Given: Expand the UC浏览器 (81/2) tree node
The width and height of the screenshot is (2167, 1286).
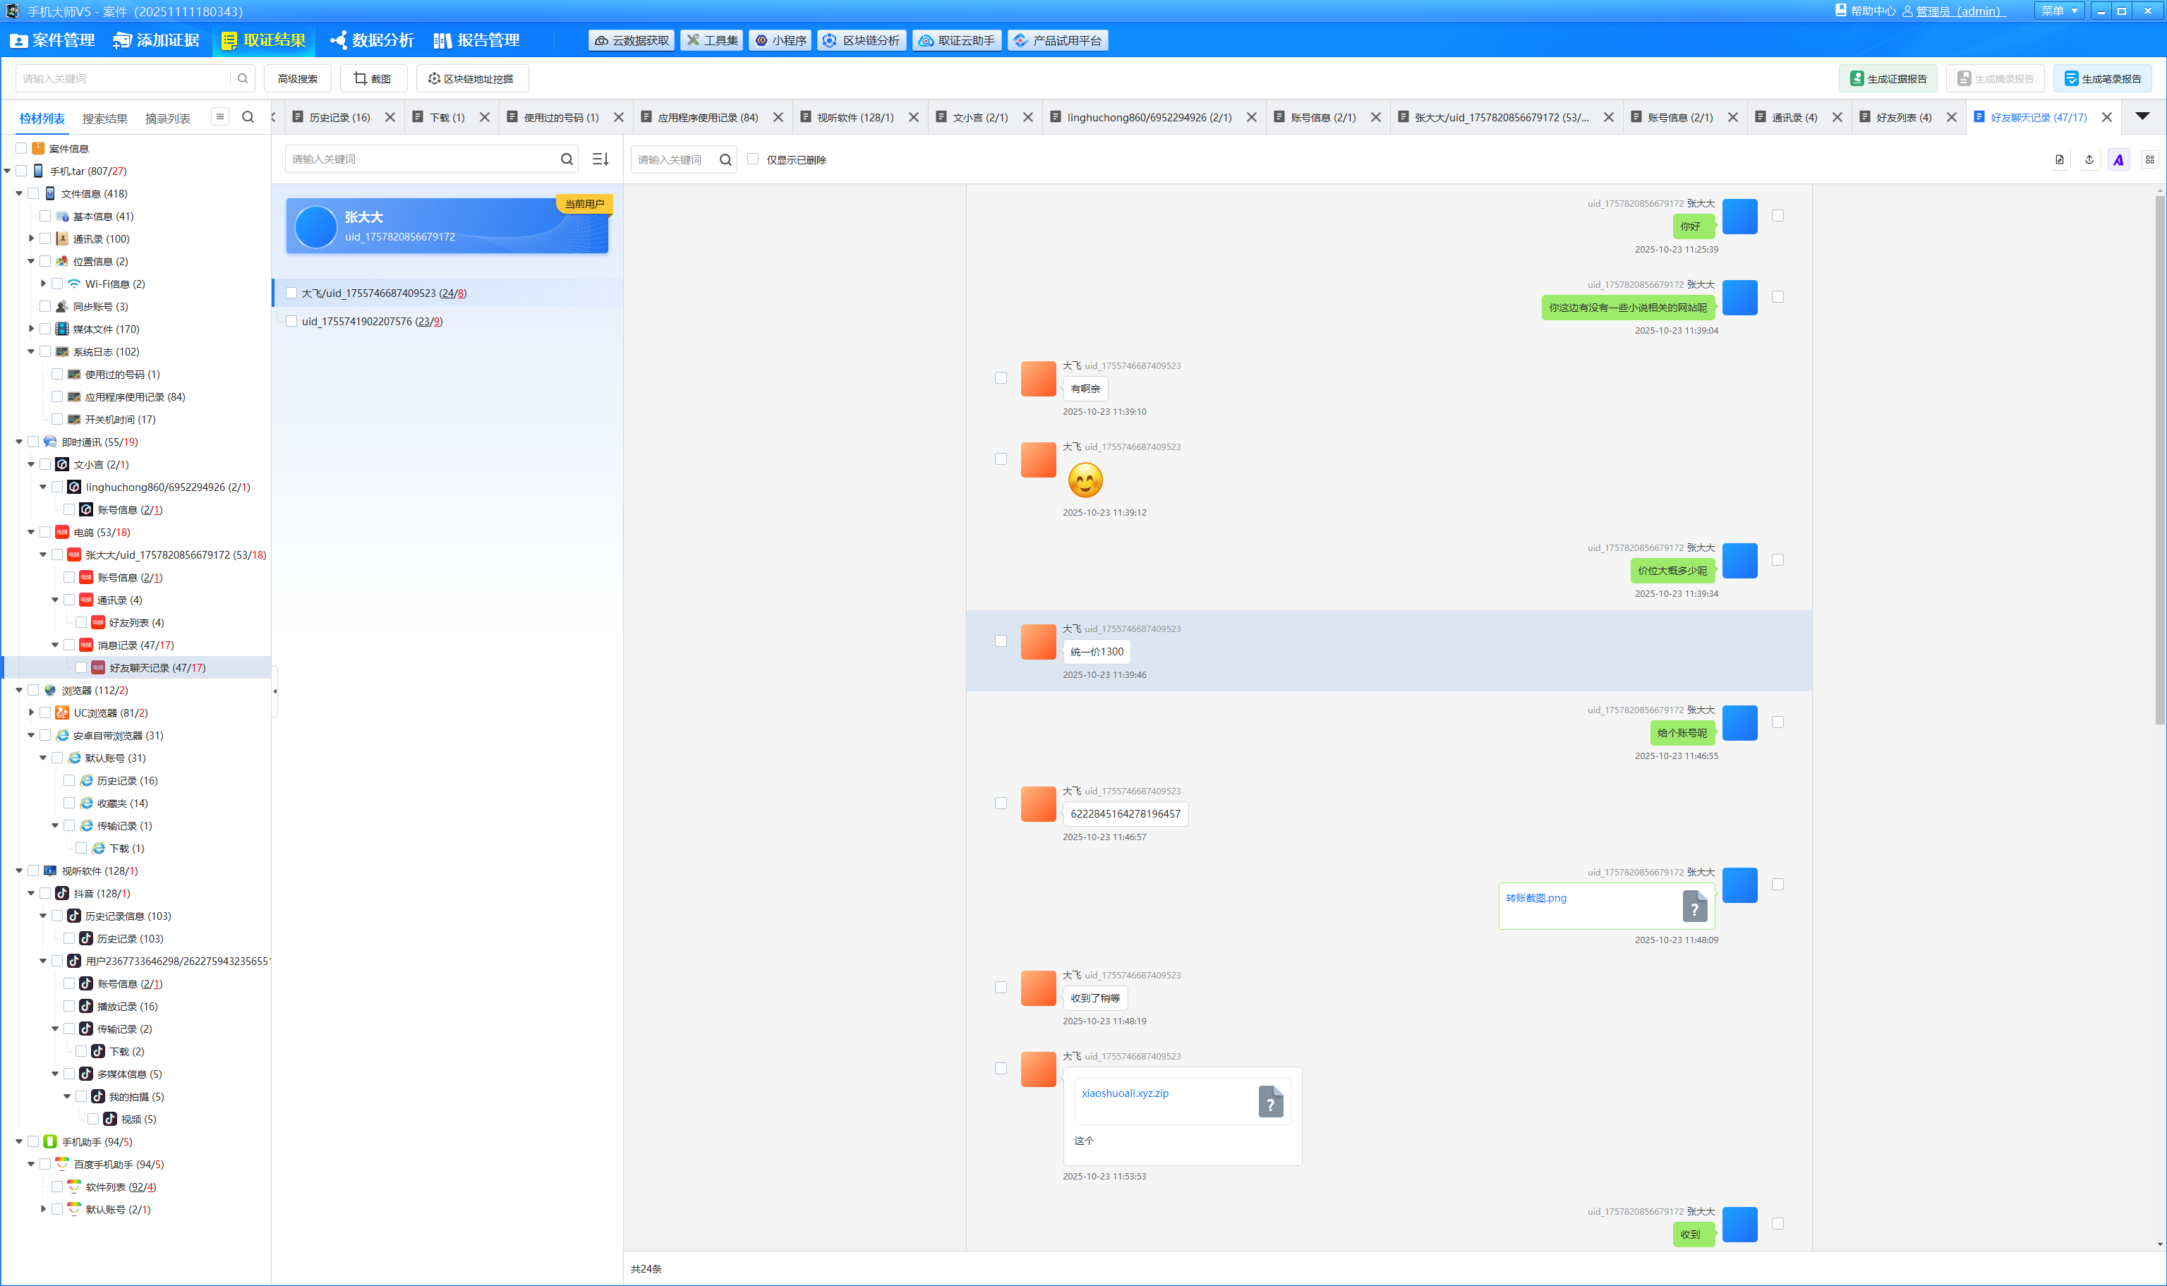Looking at the screenshot, I should coord(31,712).
